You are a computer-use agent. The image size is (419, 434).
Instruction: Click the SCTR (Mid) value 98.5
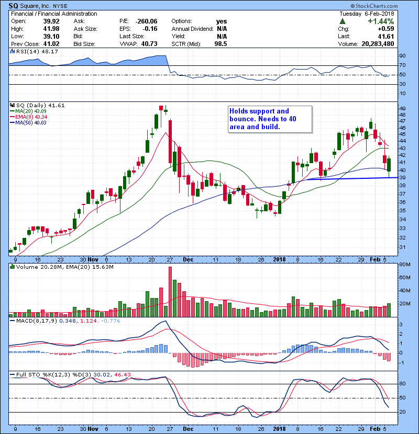(x=220, y=44)
